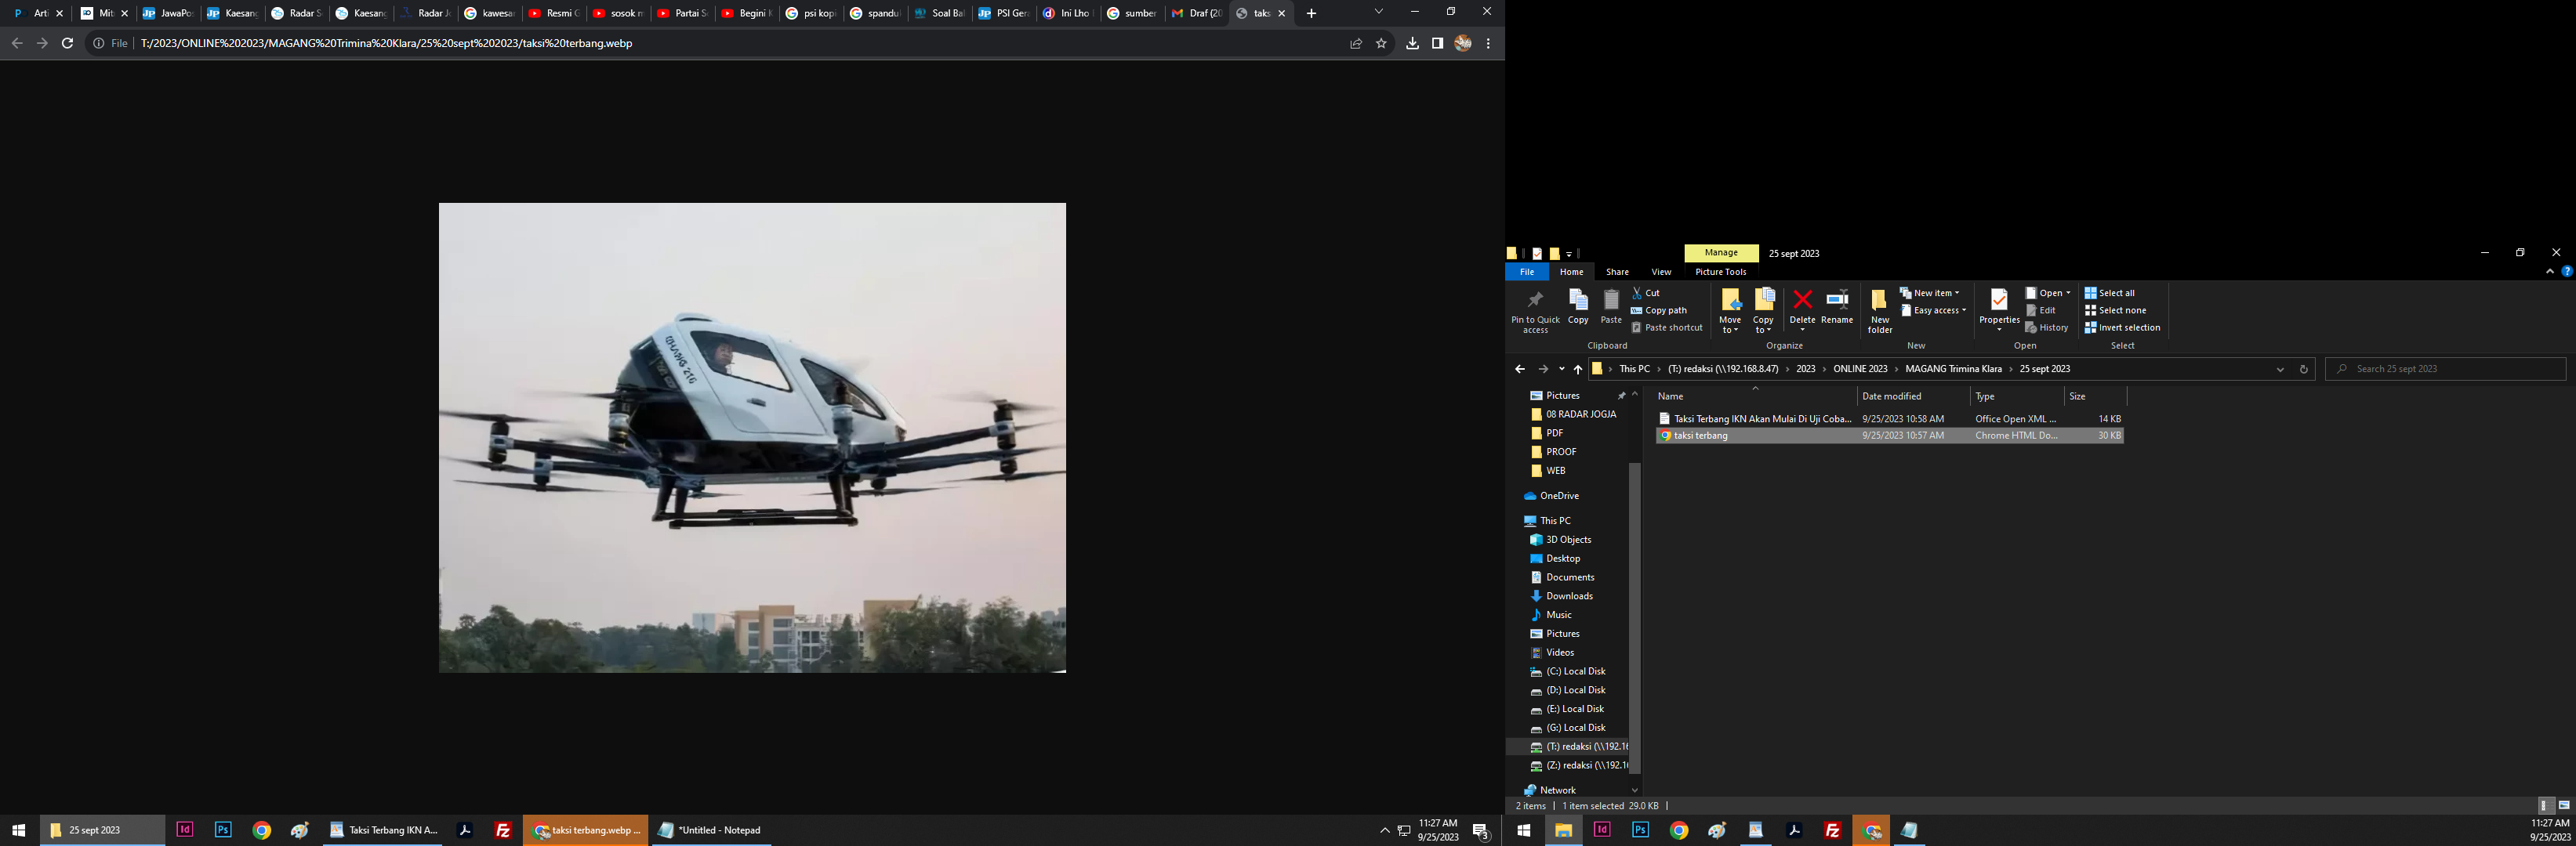
Task: Click 'MAGANG Trimina Klara' breadcrumb
Action: 1955,369
